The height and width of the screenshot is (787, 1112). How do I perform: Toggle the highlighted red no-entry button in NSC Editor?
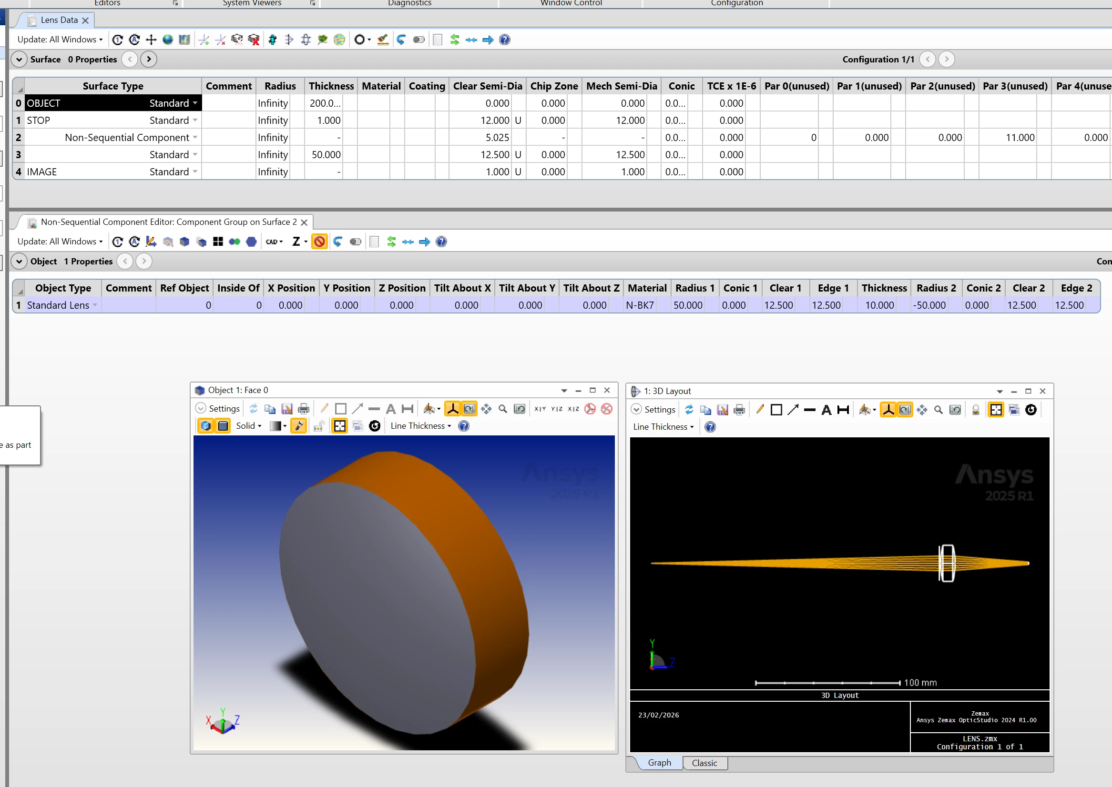point(319,242)
